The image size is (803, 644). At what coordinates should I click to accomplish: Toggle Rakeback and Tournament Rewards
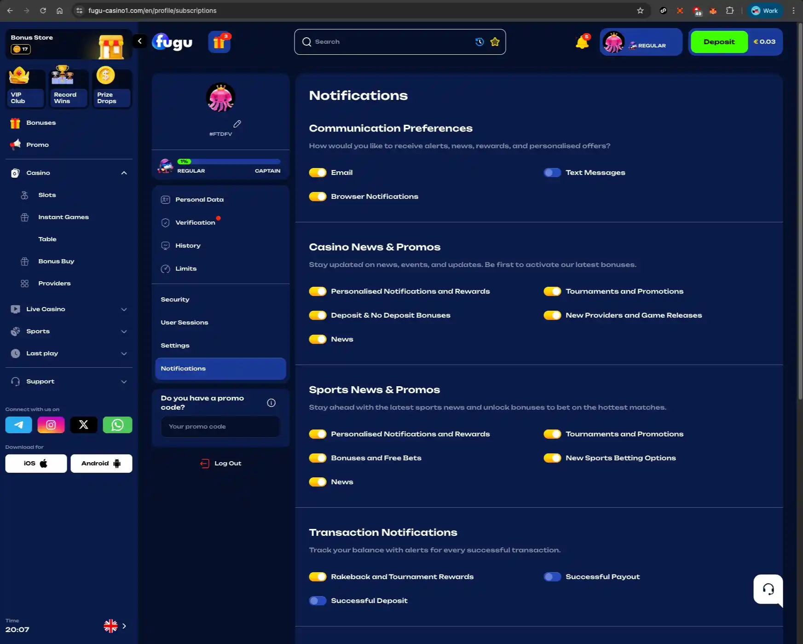tap(318, 577)
